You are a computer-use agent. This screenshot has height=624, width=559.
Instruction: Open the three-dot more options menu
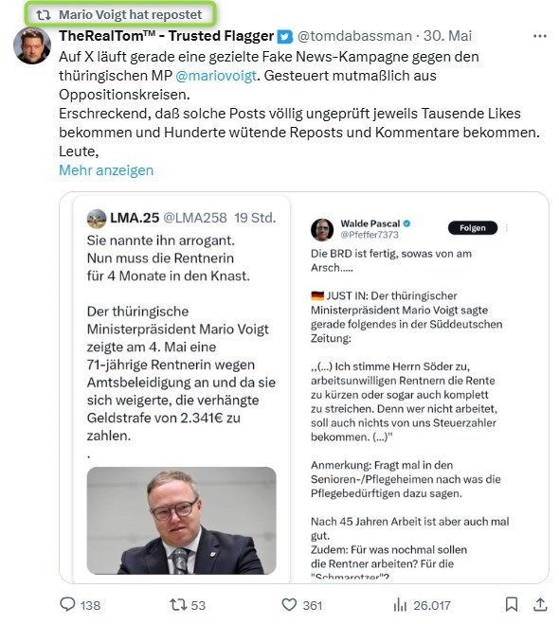[x=540, y=36]
